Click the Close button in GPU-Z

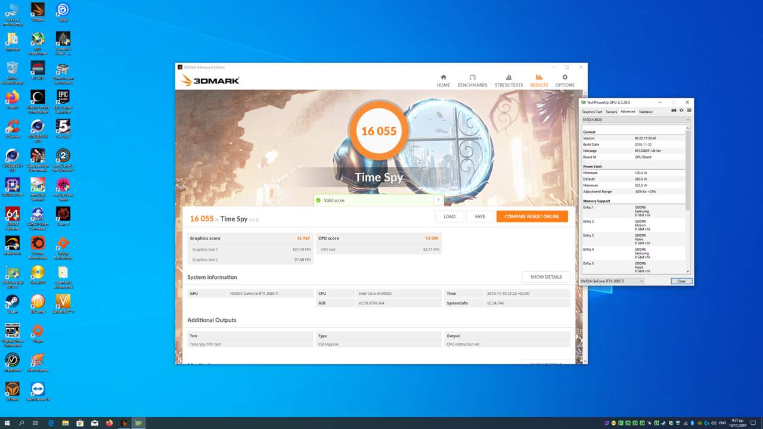[x=681, y=281]
